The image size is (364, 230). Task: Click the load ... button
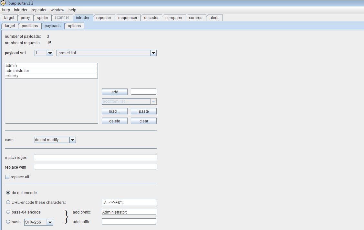click(x=115, y=111)
